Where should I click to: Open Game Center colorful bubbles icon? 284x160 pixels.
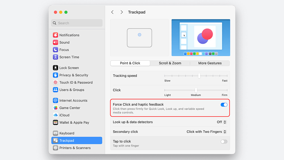click(x=55, y=108)
